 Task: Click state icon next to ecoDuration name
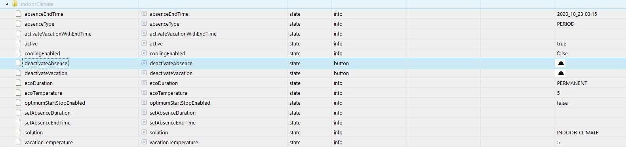tap(144, 83)
